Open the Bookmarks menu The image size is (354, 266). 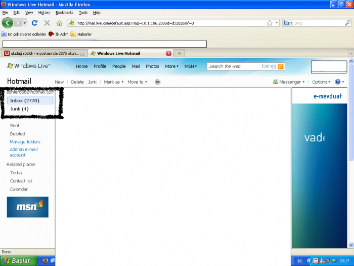tap(65, 13)
